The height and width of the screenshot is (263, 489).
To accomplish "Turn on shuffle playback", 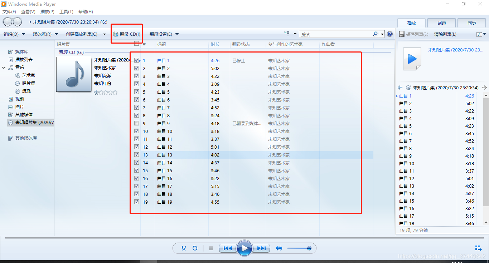I will click(184, 248).
